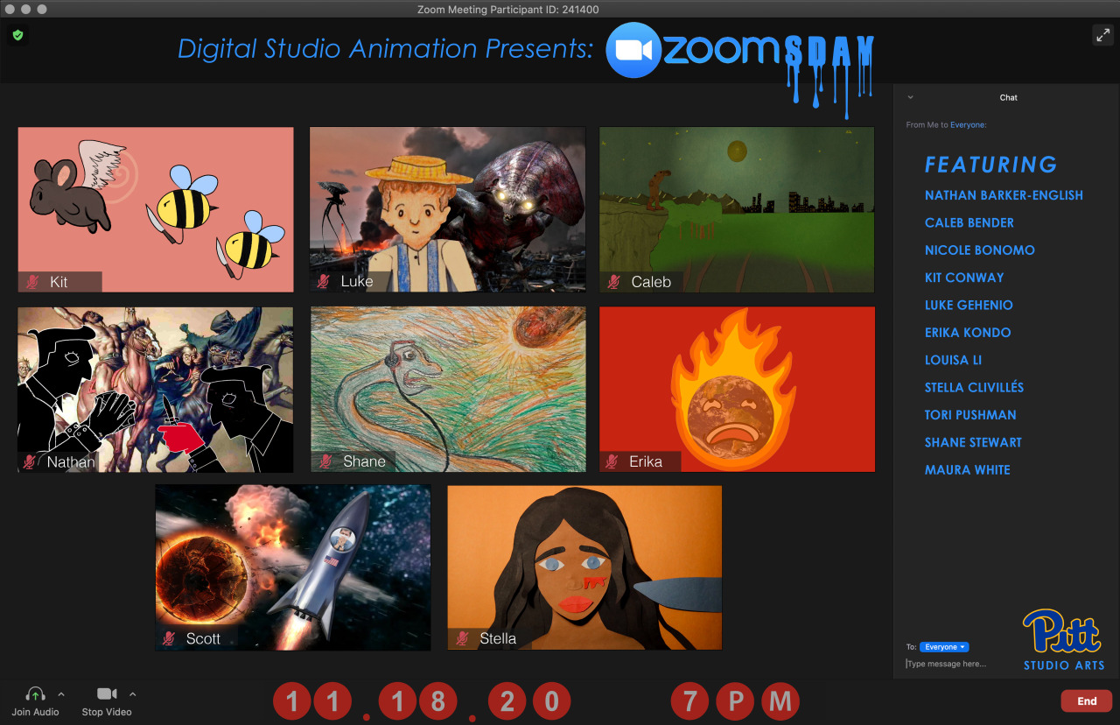Click Scott's muted microphone icon
This screenshot has width=1120, height=725.
[169, 639]
